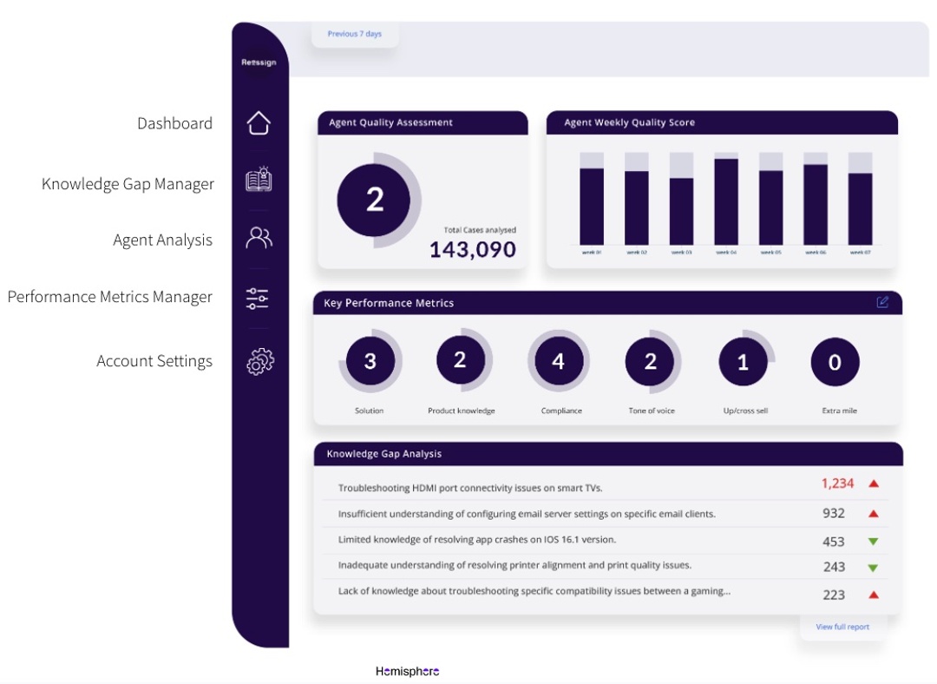The height and width of the screenshot is (684, 937).
Task: Open Account Settings gear icon
Action: pos(259,361)
